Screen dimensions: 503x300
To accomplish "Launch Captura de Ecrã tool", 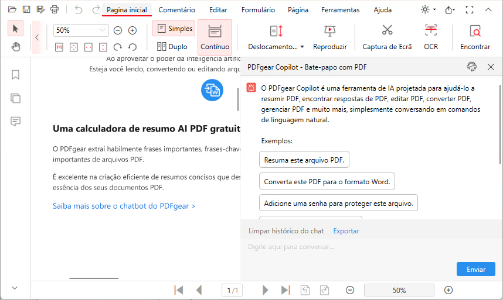I will pos(387,37).
